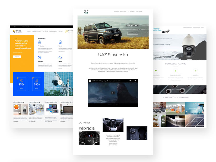Expand Nákup vozidla menu on UAZ site
This screenshot has width=216, height=162.
[124, 12]
